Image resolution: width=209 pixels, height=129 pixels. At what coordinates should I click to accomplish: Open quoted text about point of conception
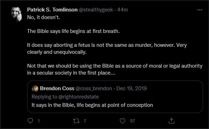92,105
